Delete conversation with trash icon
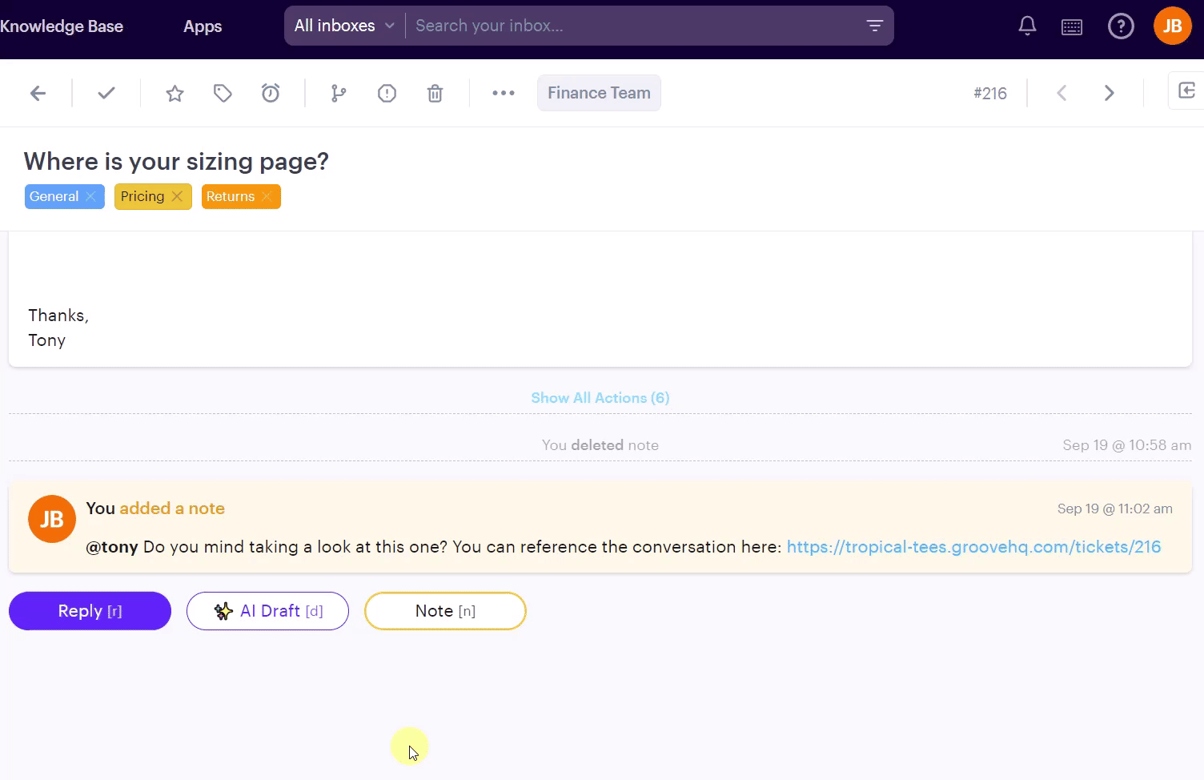Viewport: 1204px width, 780px height. coord(435,94)
